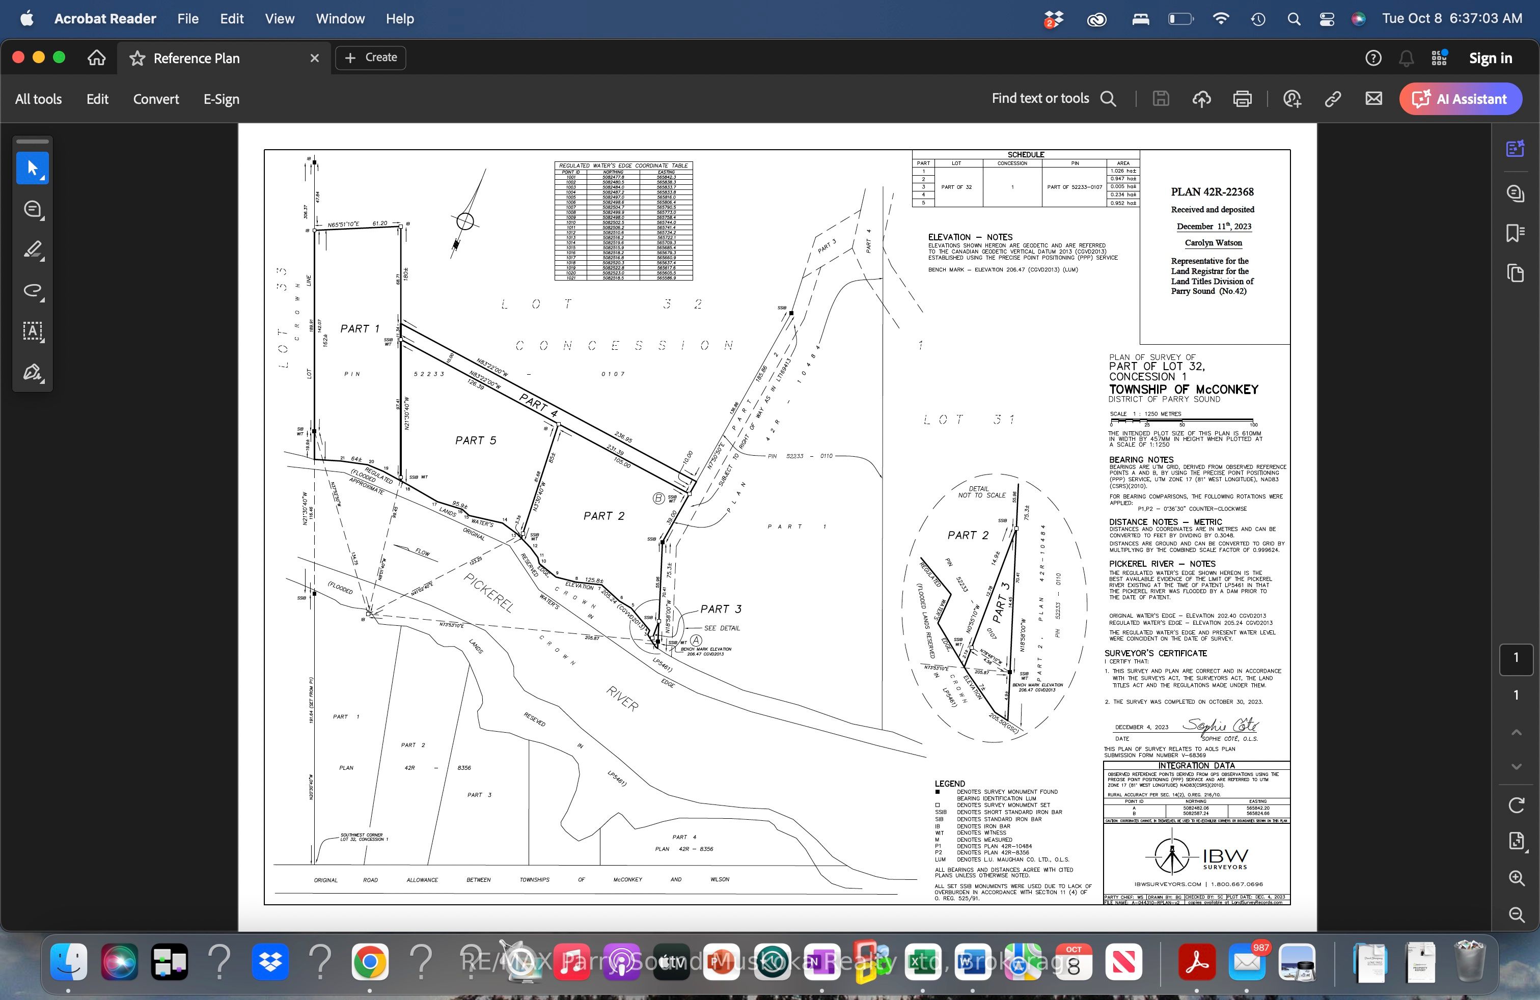Zoom in on the survey plan
Screen dimensions: 1540x1000
point(1516,878)
